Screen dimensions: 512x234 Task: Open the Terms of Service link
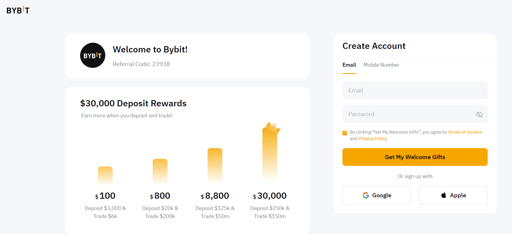pyautogui.click(x=465, y=132)
